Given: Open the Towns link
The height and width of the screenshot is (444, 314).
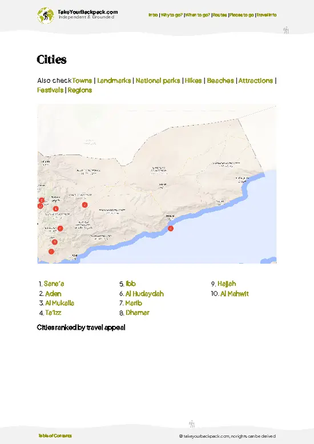Looking at the screenshot, I should (82, 80).
